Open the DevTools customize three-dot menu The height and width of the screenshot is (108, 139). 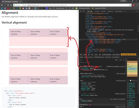pos(134,11)
